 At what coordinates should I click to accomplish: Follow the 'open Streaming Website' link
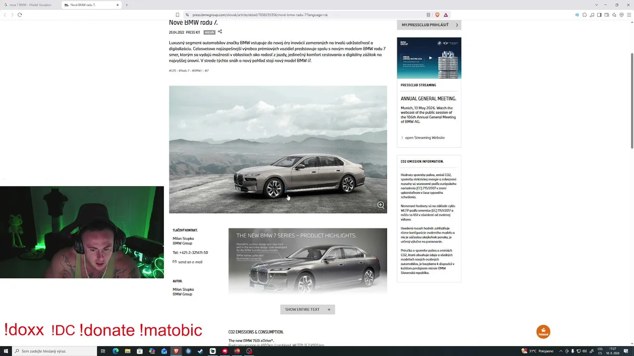click(x=424, y=137)
